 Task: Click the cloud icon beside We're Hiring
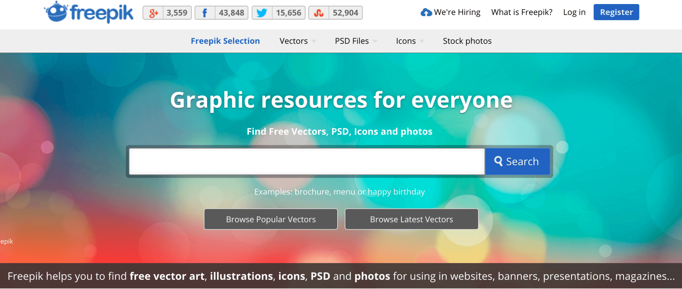pos(426,13)
